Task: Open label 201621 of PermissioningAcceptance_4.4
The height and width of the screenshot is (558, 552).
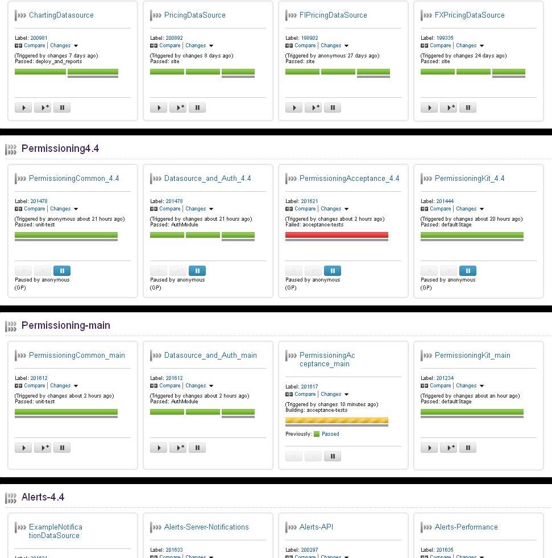Action: click(x=309, y=201)
